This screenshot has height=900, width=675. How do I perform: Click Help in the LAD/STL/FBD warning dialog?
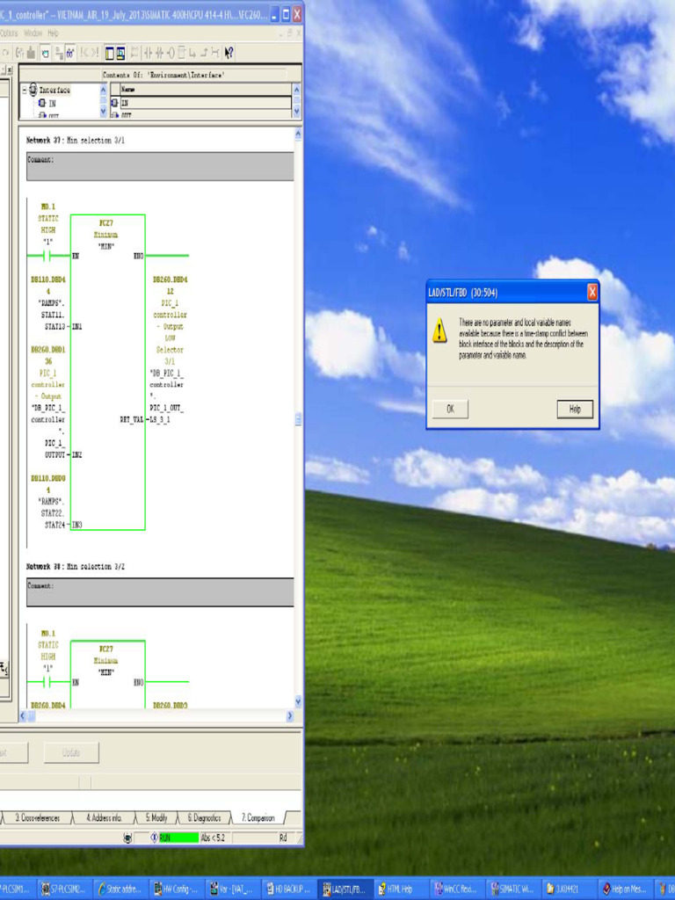point(575,410)
